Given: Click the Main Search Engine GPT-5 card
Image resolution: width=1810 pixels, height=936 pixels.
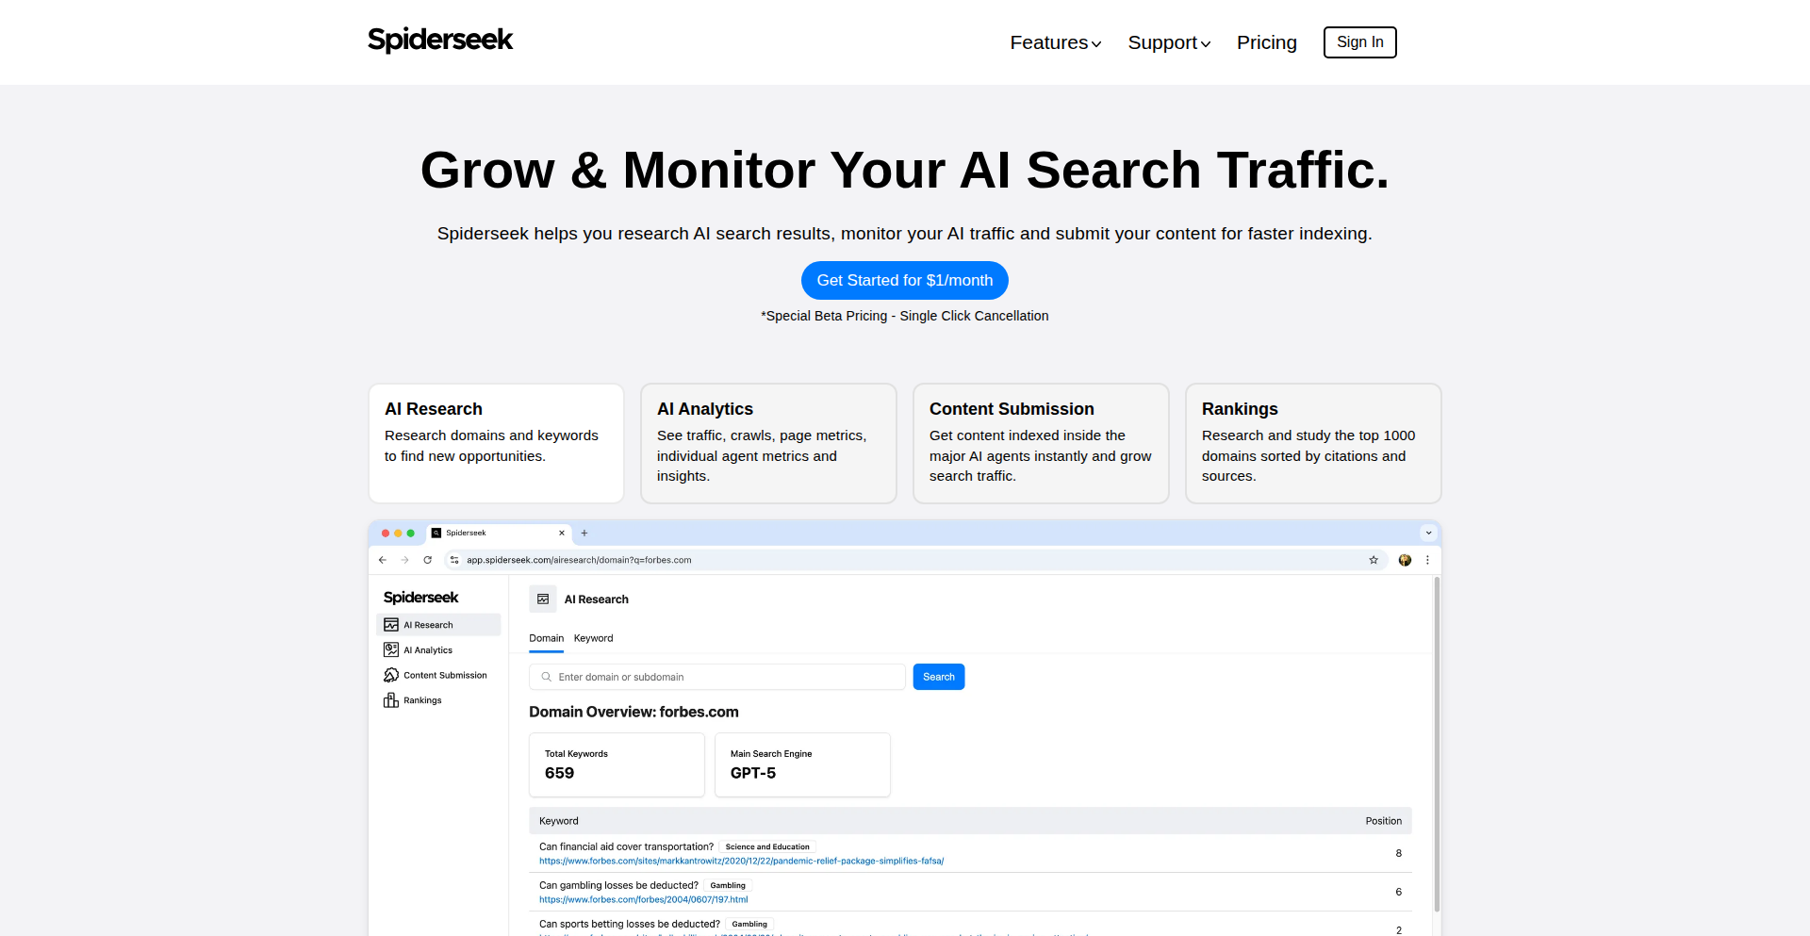Looking at the screenshot, I should (x=802, y=764).
